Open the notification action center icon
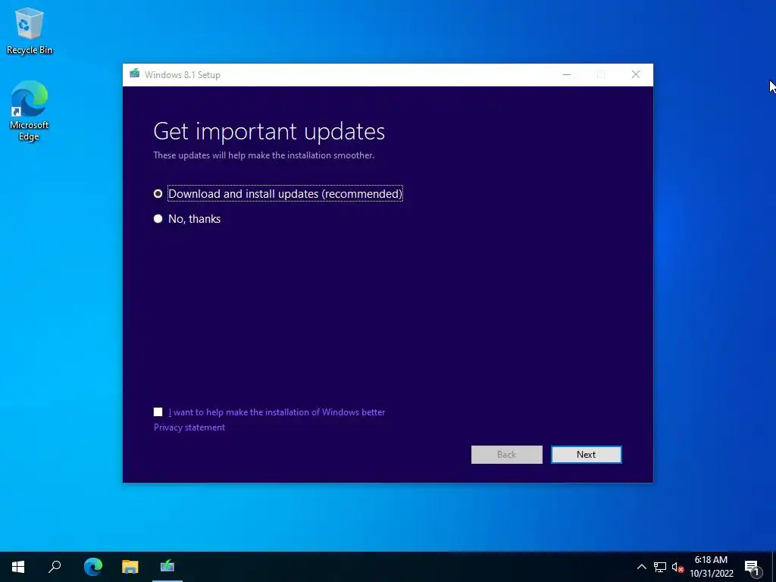Viewport: 776px width, 582px height. (753, 567)
